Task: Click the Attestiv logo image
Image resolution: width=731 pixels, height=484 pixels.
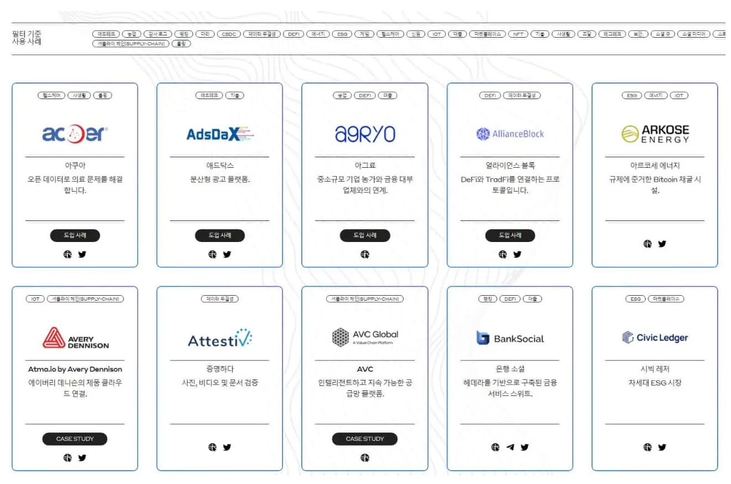Action: [x=220, y=338]
